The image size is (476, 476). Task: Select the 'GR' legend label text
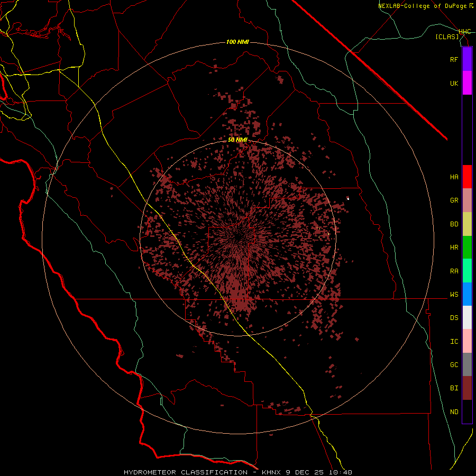(454, 200)
